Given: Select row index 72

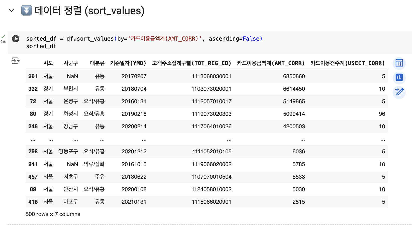Looking at the screenshot, I should point(33,101).
